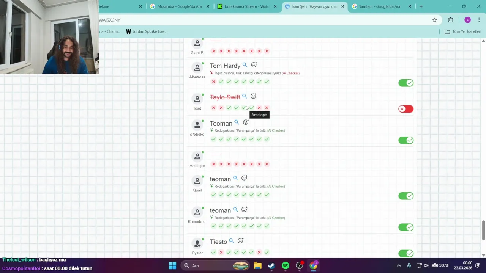Select the İsim Şehir Hayvan oyunu tab
This screenshot has width=486, height=273.
click(x=314, y=6)
